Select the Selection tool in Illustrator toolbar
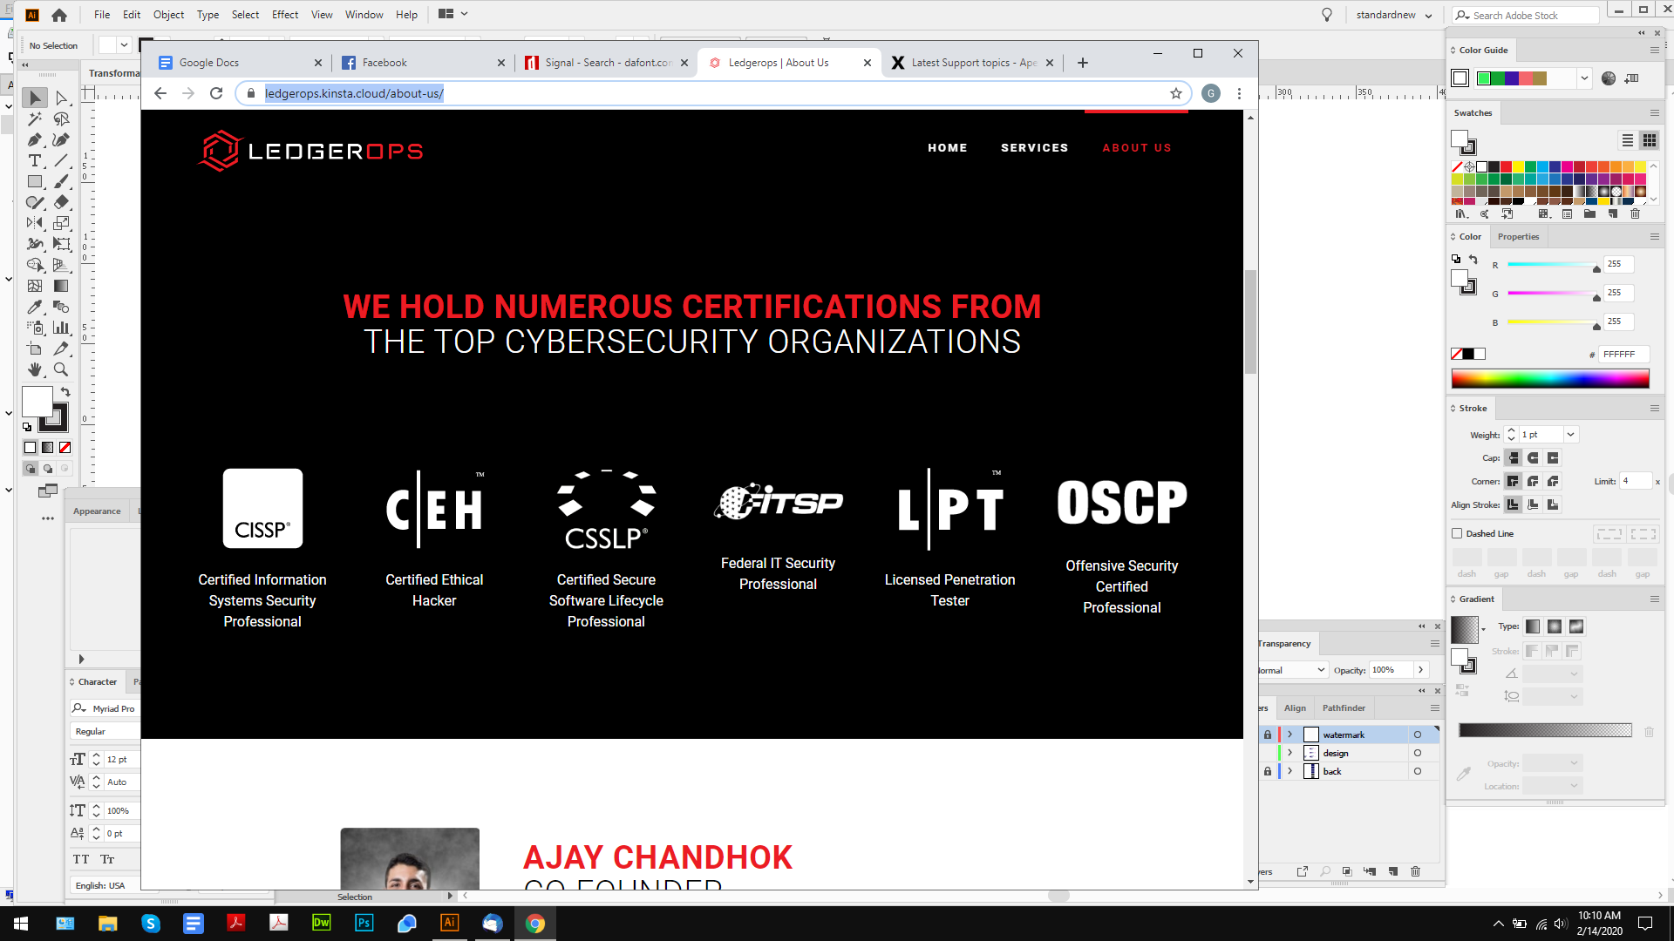1674x941 pixels. (x=35, y=98)
